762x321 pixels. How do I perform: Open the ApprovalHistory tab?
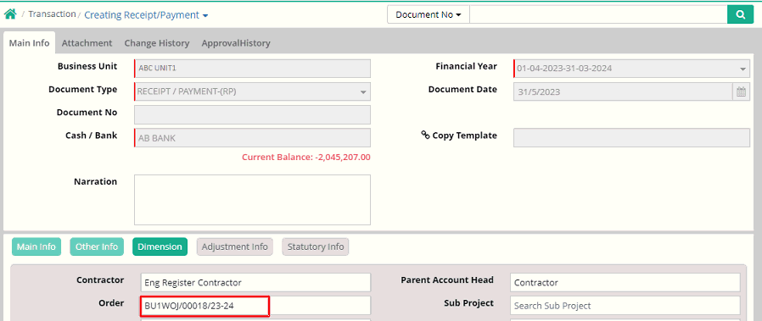click(236, 43)
